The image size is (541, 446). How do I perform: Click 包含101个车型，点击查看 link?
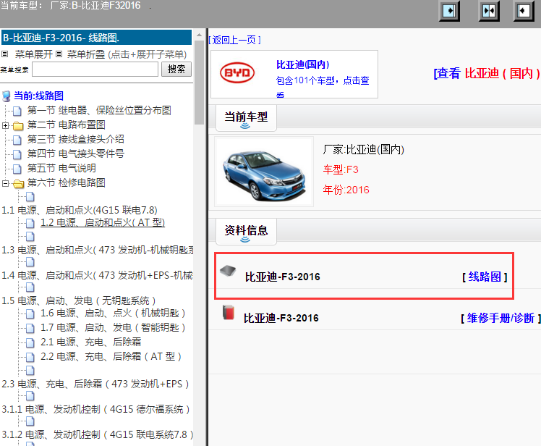coord(323,85)
